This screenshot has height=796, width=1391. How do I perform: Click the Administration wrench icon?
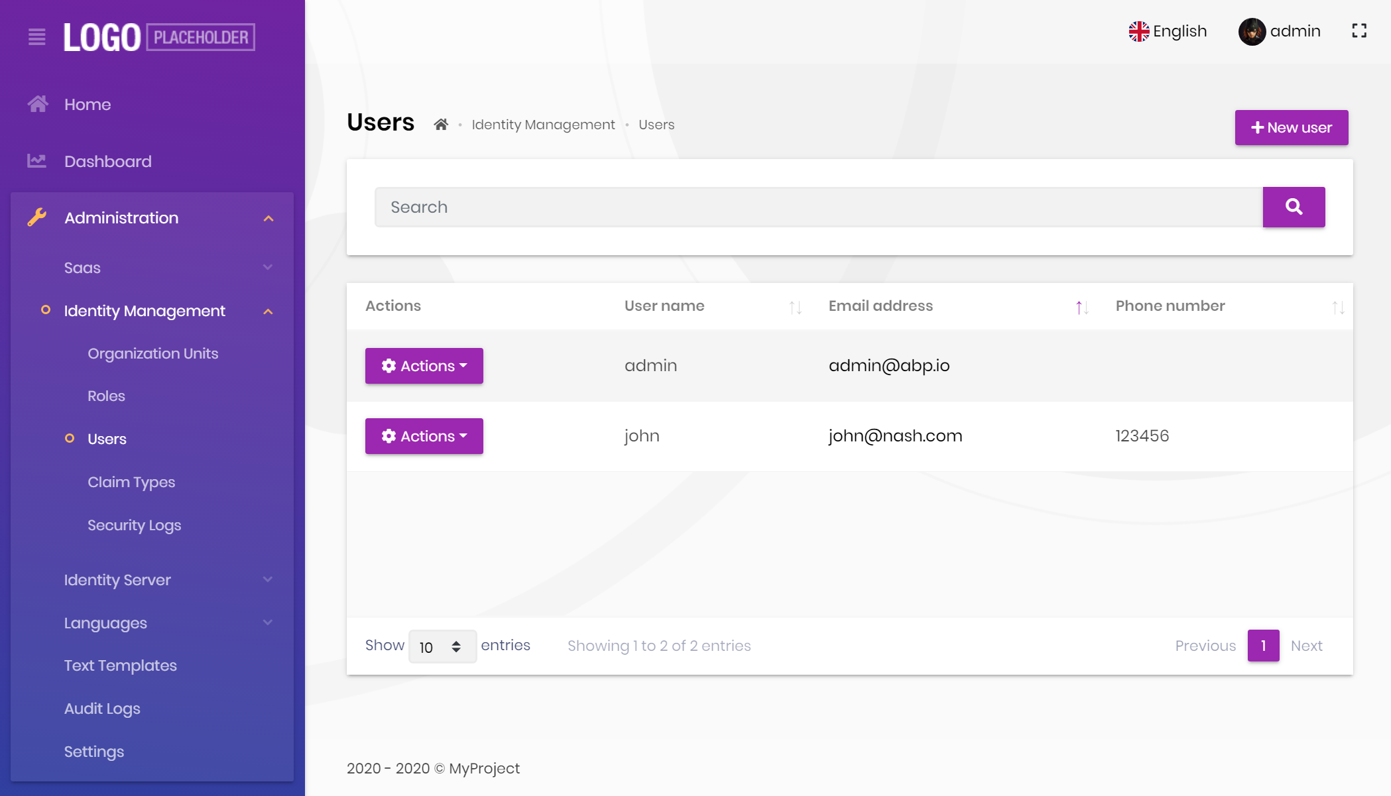[38, 217]
